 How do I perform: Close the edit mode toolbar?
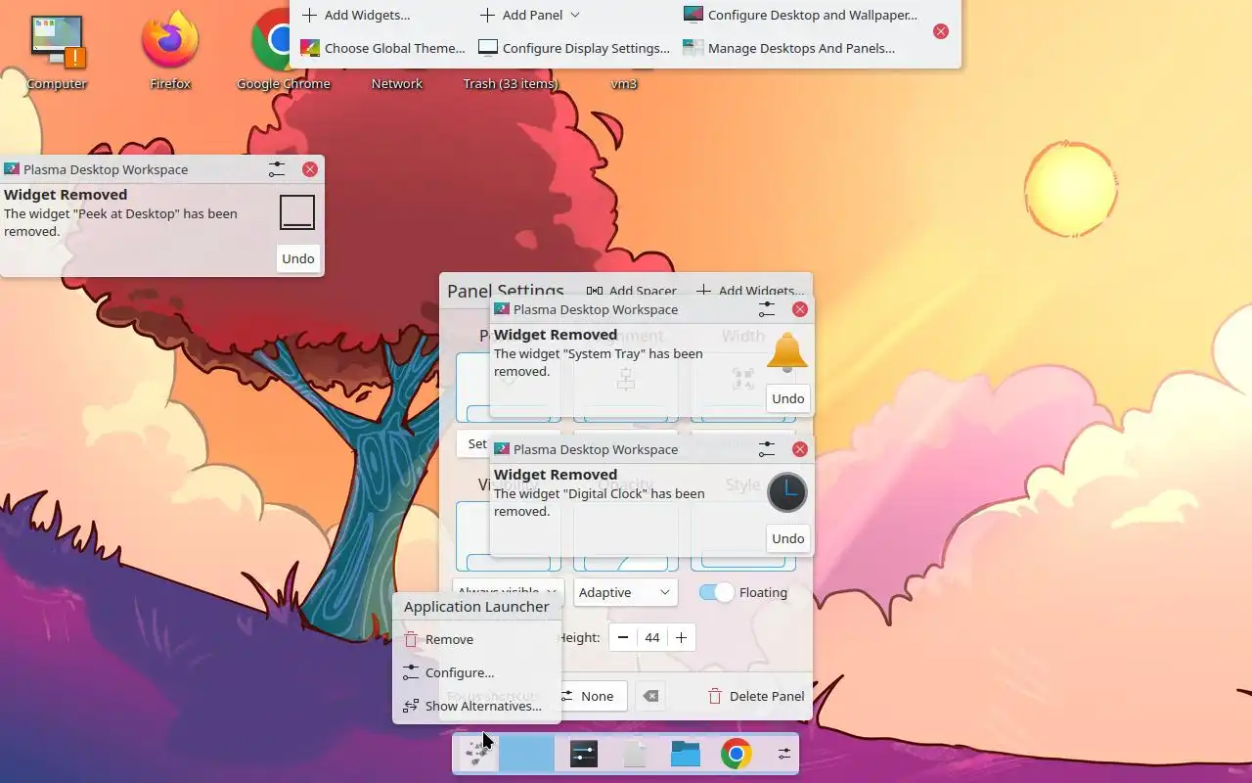[941, 31]
